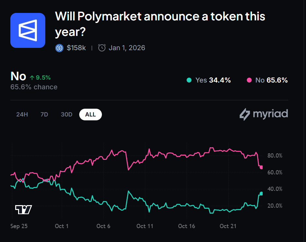Click the Oct 11 label on the chart
Viewport: 306px width, 242px height.
point(145,226)
